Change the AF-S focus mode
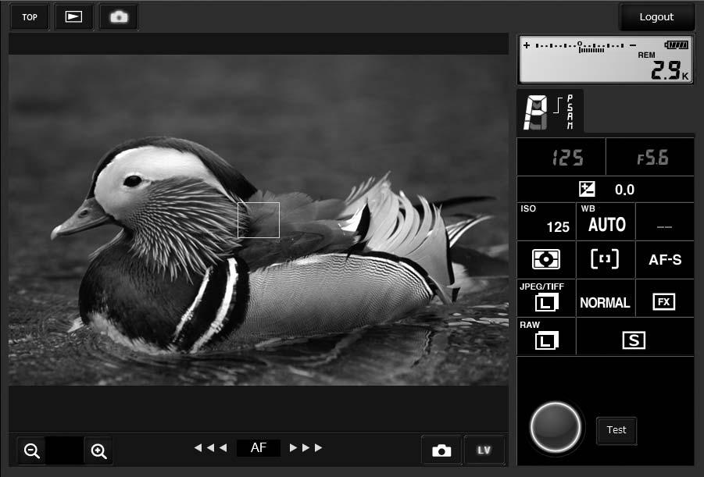This screenshot has height=477, width=704. click(665, 259)
